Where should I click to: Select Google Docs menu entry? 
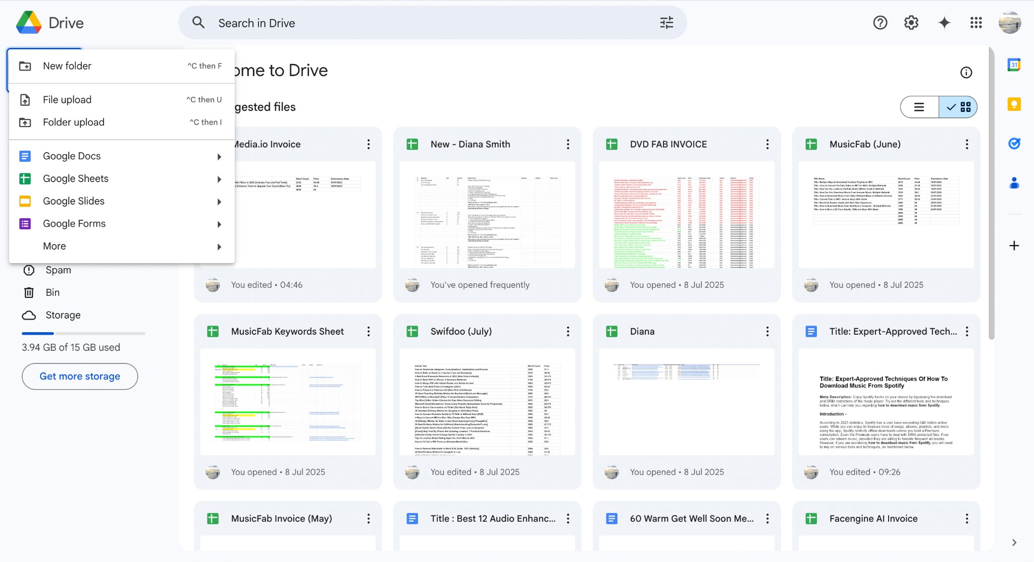[122, 156]
